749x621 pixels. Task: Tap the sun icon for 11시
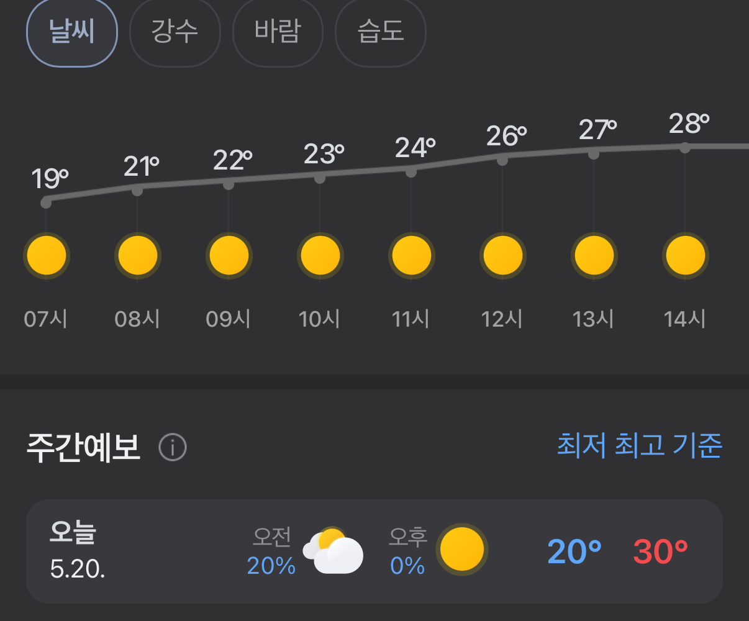click(x=412, y=255)
